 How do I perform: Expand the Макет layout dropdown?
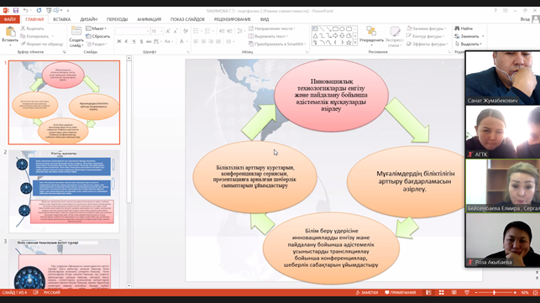(x=96, y=29)
